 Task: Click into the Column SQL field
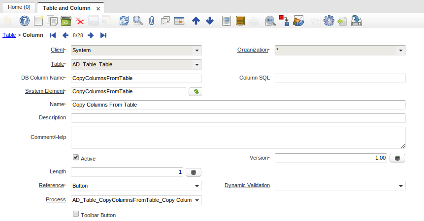(x=340, y=79)
